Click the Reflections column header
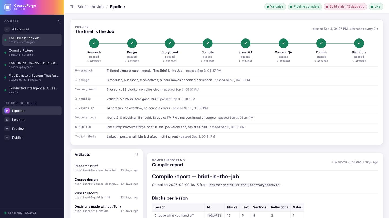389x218 pixels. click(280, 207)
